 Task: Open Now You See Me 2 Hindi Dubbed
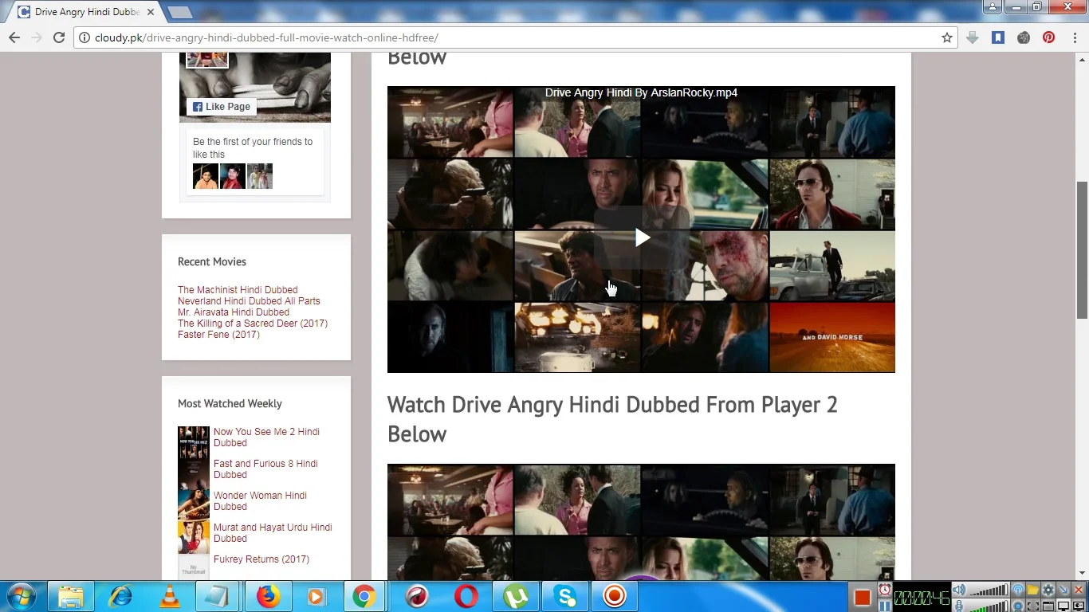pyautogui.click(x=266, y=437)
